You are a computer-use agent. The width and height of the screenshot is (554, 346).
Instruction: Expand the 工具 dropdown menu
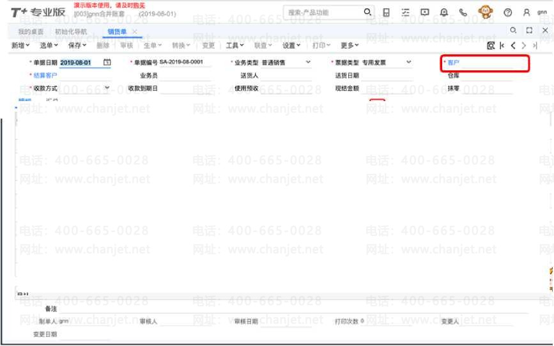235,45
